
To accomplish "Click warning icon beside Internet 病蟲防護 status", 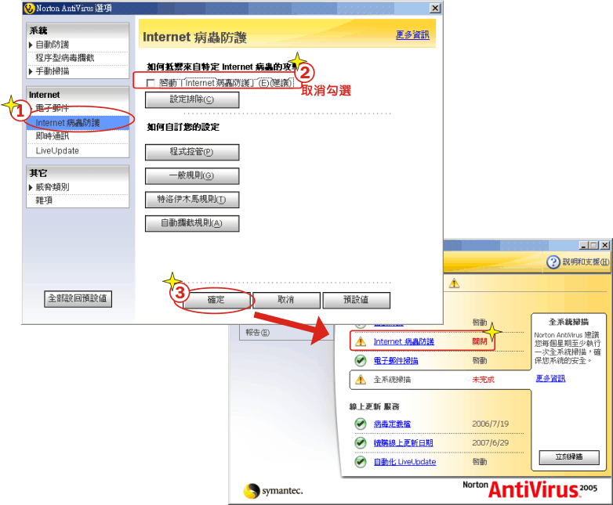I will (361, 341).
